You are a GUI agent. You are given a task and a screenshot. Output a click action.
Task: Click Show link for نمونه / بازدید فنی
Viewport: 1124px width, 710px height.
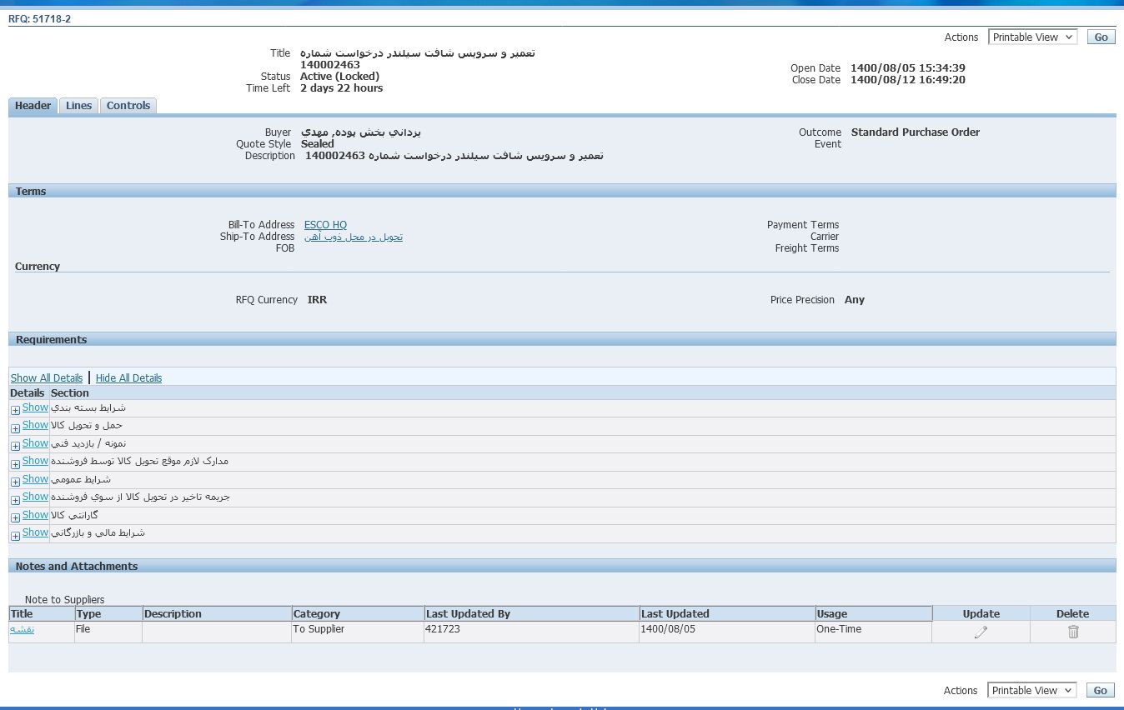(35, 443)
